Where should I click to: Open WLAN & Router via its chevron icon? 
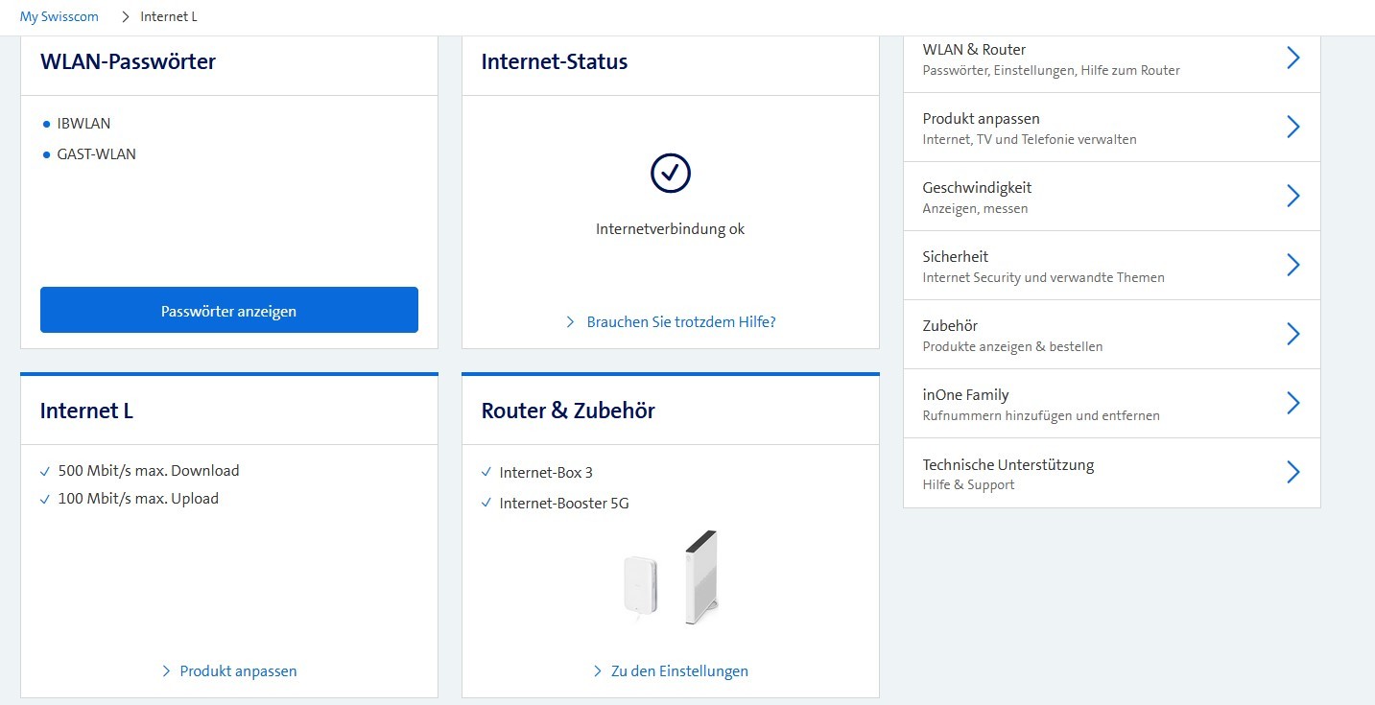point(1293,58)
